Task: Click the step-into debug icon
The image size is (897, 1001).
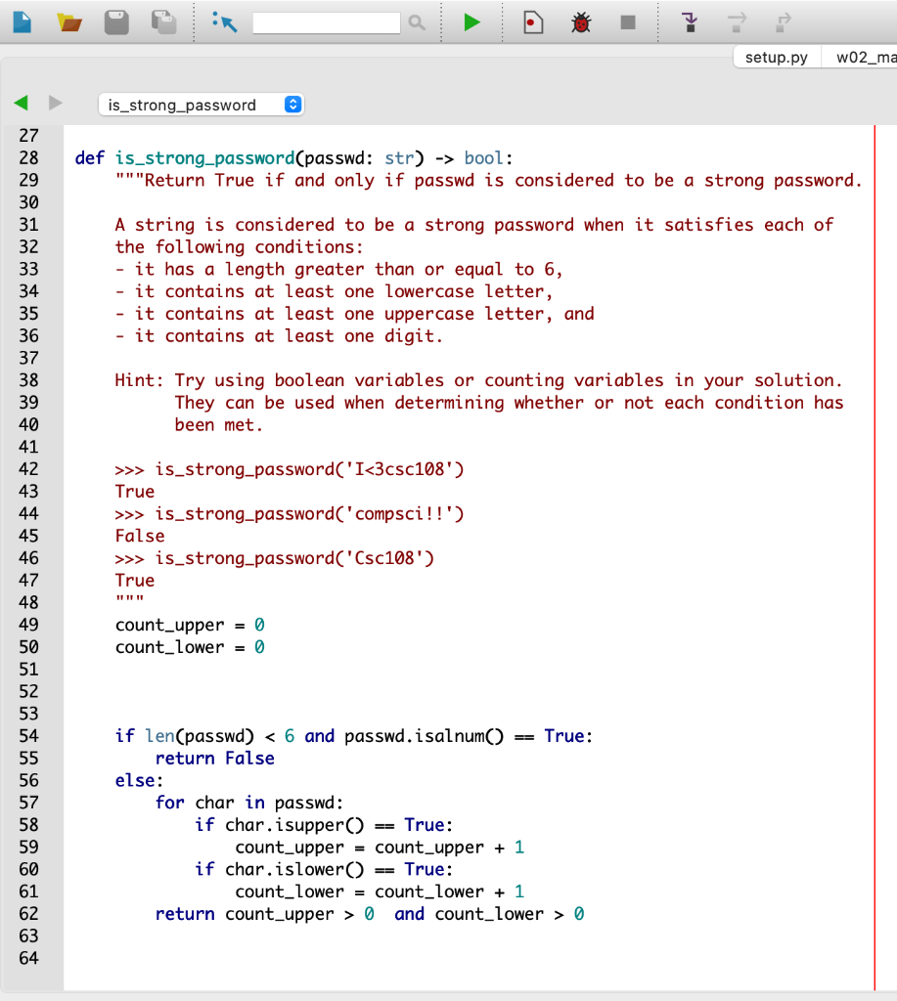Action: [689, 22]
